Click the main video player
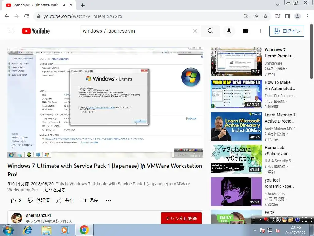 pyautogui.click(x=105, y=102)
